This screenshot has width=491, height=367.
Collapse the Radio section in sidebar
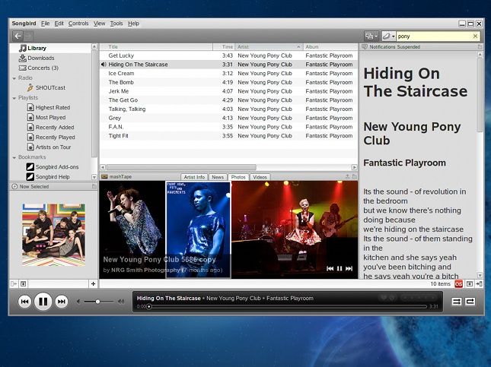pyautogui.click(x=14, y=78)
